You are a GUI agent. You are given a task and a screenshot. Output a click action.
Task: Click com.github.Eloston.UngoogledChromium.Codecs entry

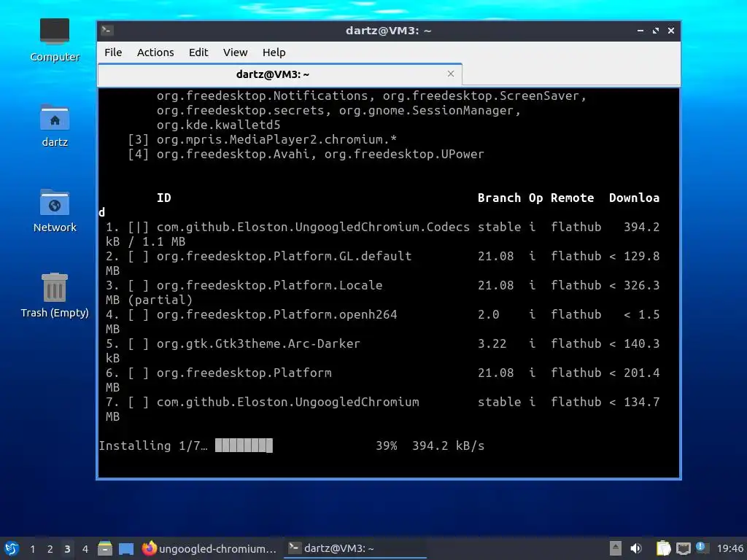(313, 227)
